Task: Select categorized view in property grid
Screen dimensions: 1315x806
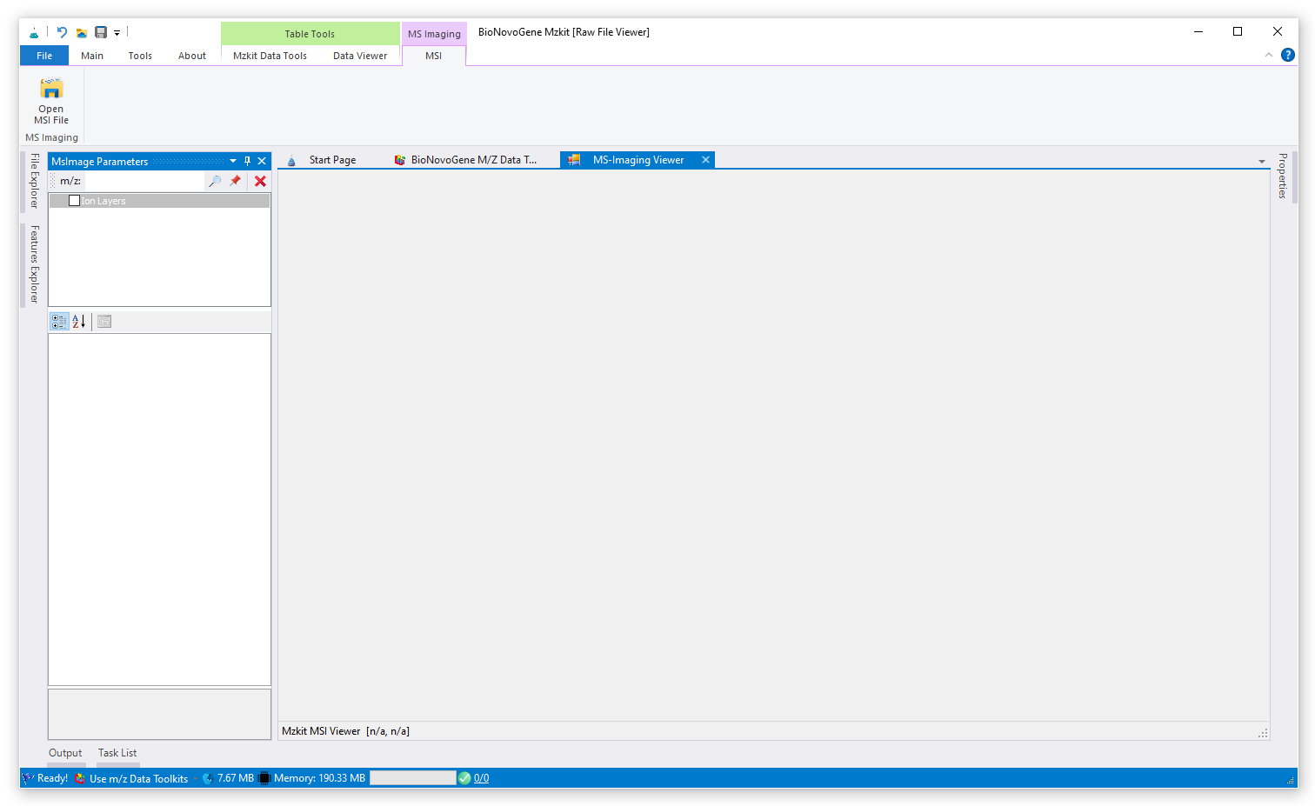Action: [59, 322]
